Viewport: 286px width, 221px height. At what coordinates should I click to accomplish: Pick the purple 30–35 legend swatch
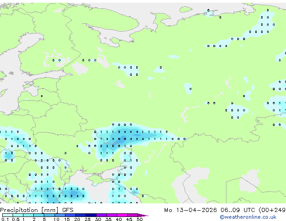101,215
